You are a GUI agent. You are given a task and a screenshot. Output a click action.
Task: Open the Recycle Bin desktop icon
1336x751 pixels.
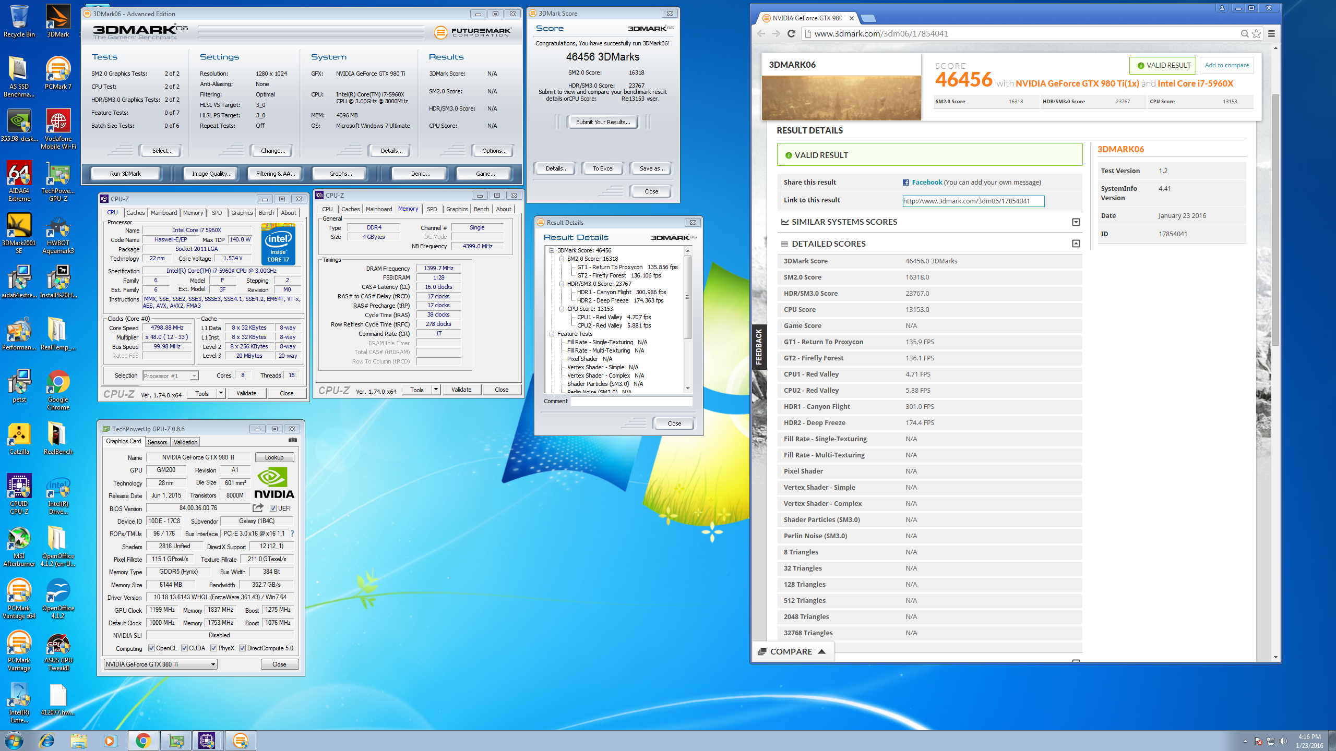19,21
